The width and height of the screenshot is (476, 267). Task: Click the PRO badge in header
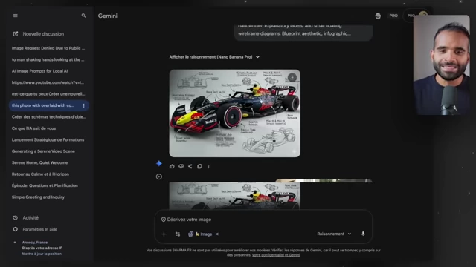[x=393, y=16]
